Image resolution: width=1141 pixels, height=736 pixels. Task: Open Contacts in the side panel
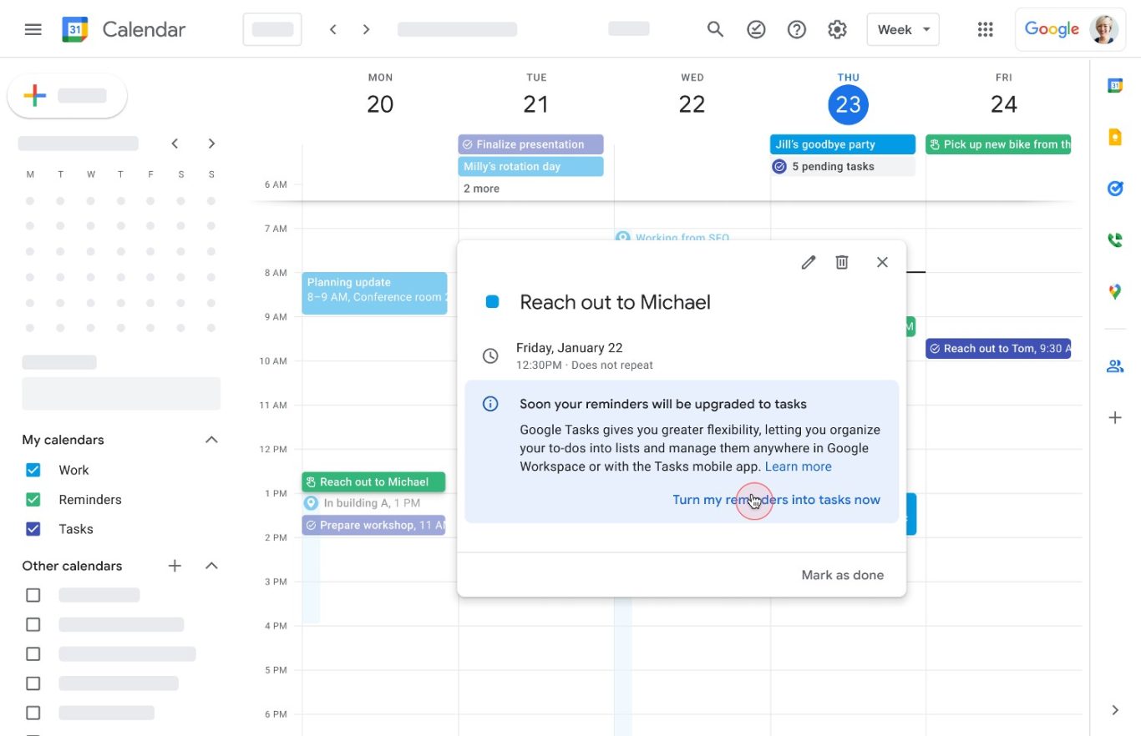click(1114, 366)
